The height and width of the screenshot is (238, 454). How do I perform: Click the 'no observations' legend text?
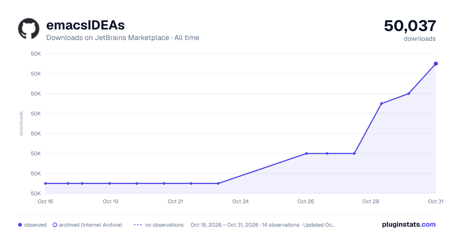point(164,225)
